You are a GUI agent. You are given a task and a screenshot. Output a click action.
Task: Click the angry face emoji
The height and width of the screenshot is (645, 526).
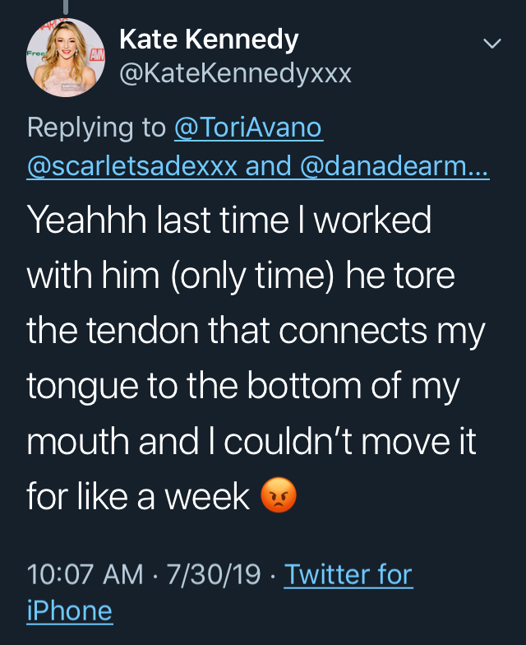tap(278, 496)
